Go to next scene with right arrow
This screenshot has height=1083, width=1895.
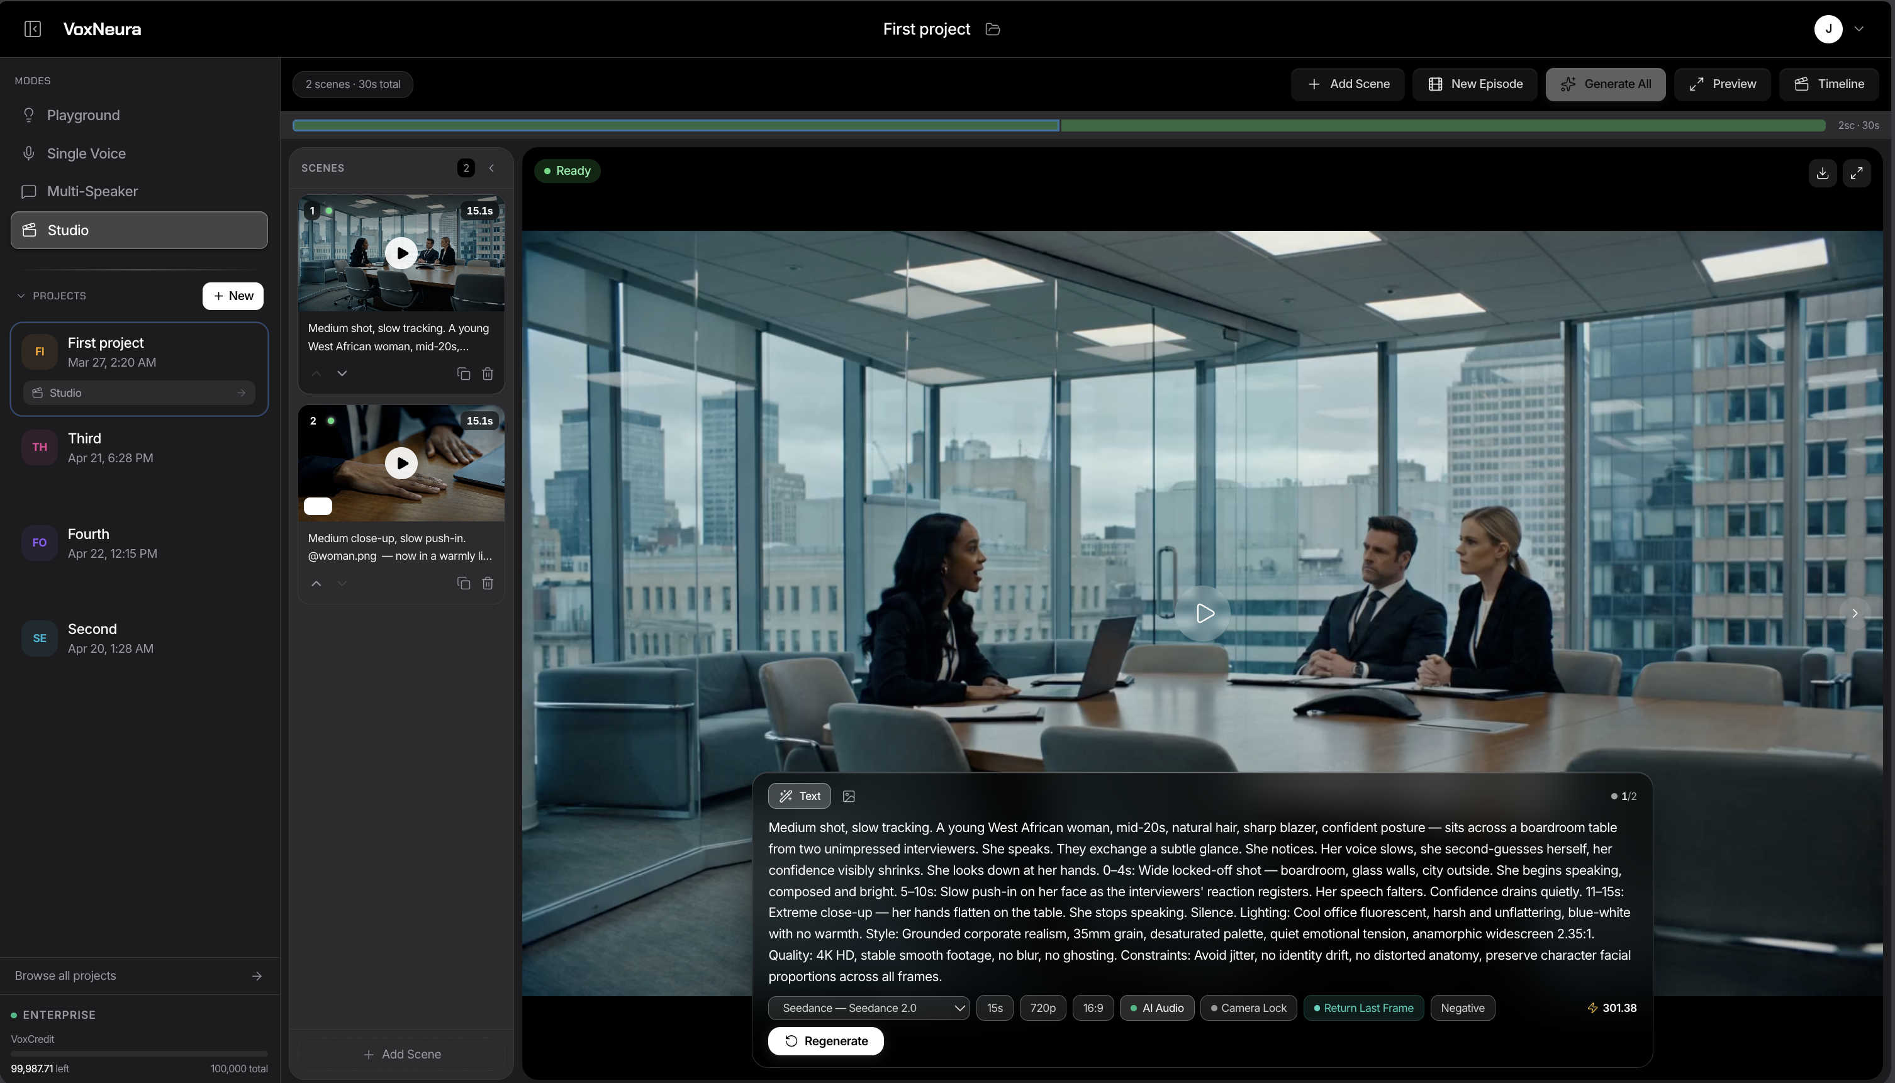[x=1854, y=613]
